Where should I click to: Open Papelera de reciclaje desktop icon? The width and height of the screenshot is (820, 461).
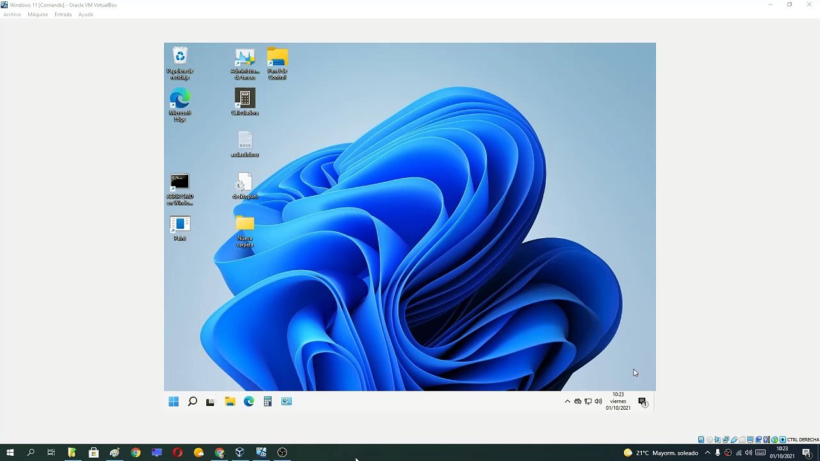[180, 63]
